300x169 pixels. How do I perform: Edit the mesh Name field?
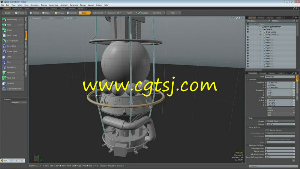point(280,77)
